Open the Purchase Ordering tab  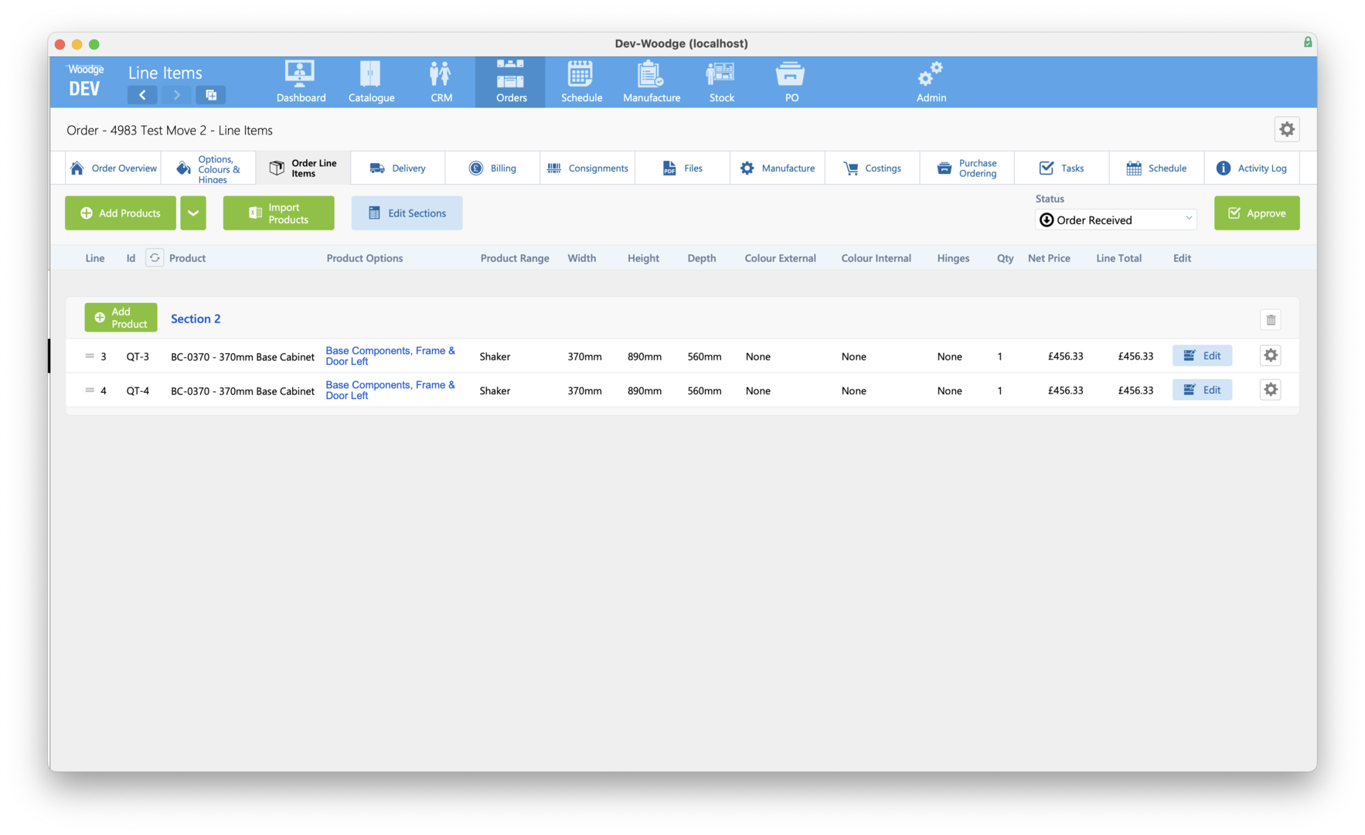tap(968, 168)
